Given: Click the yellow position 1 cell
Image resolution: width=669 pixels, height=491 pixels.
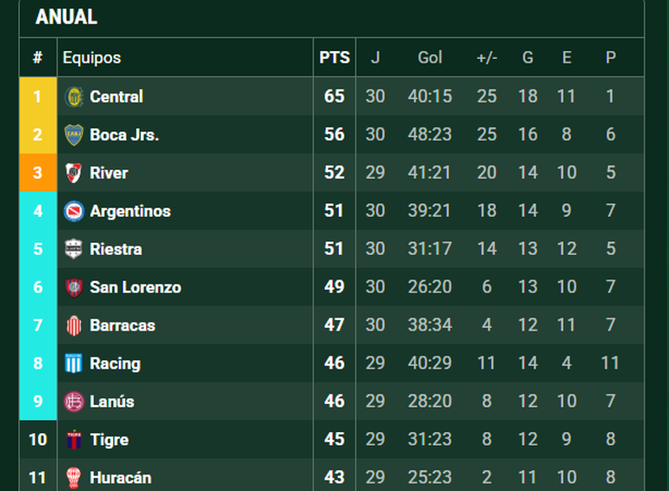Looking at the screenshot, I should coord(37,96).
